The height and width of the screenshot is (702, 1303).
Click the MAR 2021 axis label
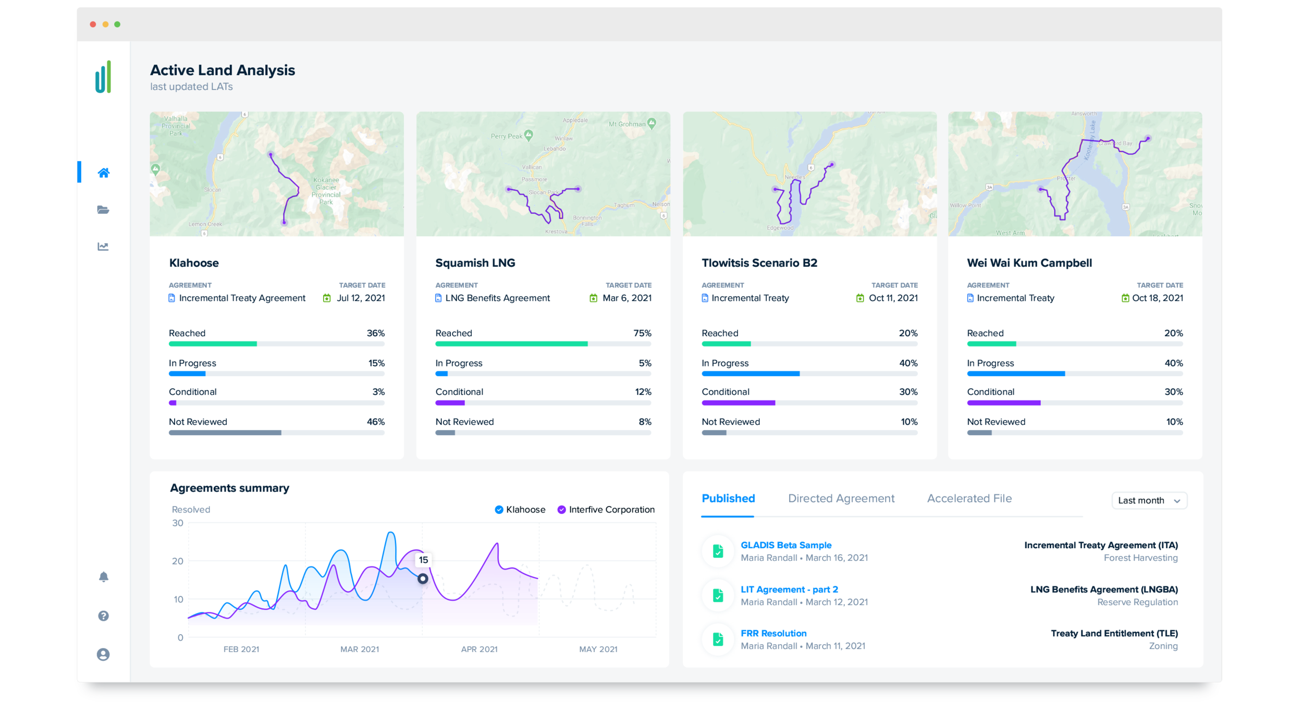360,649
